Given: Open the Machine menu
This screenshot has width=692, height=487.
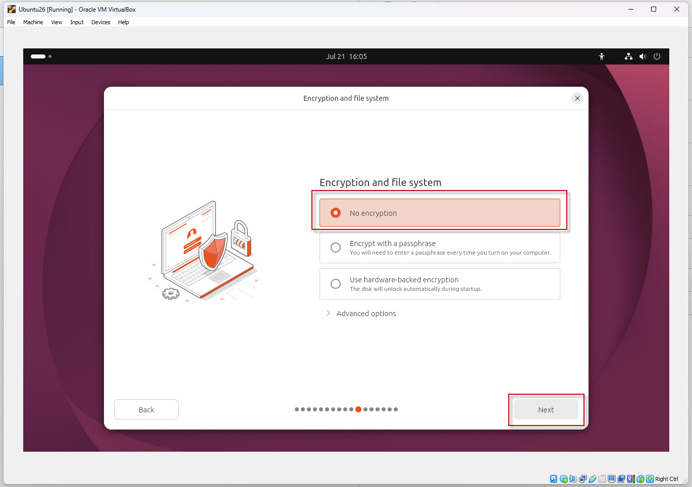Looking at the screenshot, I should click(x=33, y=22).
